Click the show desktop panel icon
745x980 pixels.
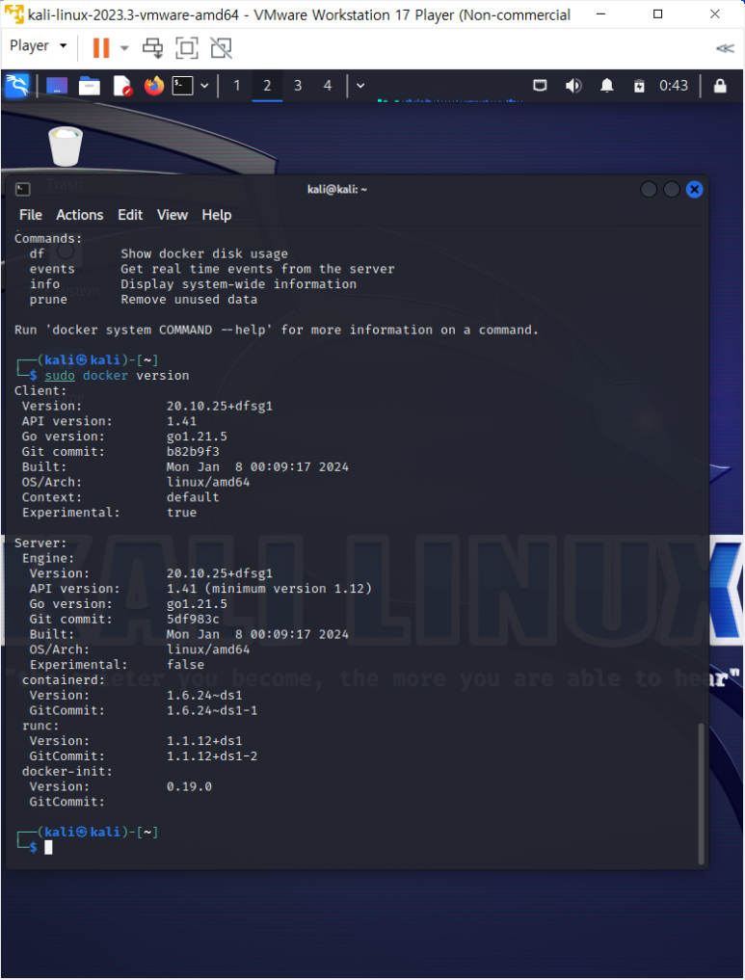click(x=56, y=86)
